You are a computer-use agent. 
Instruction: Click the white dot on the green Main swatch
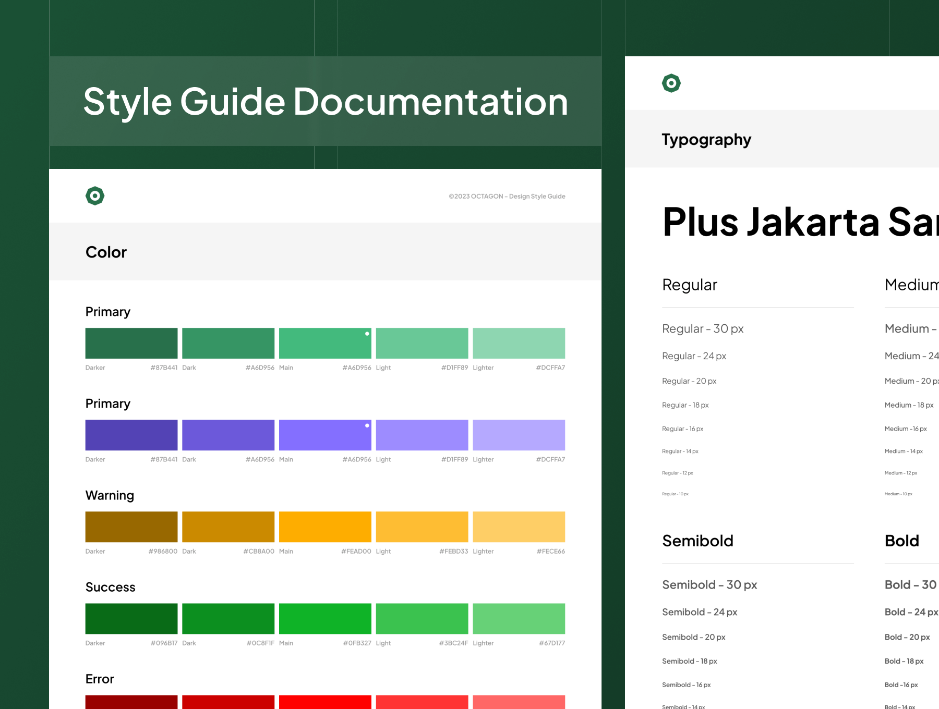[x=367, y=334]
